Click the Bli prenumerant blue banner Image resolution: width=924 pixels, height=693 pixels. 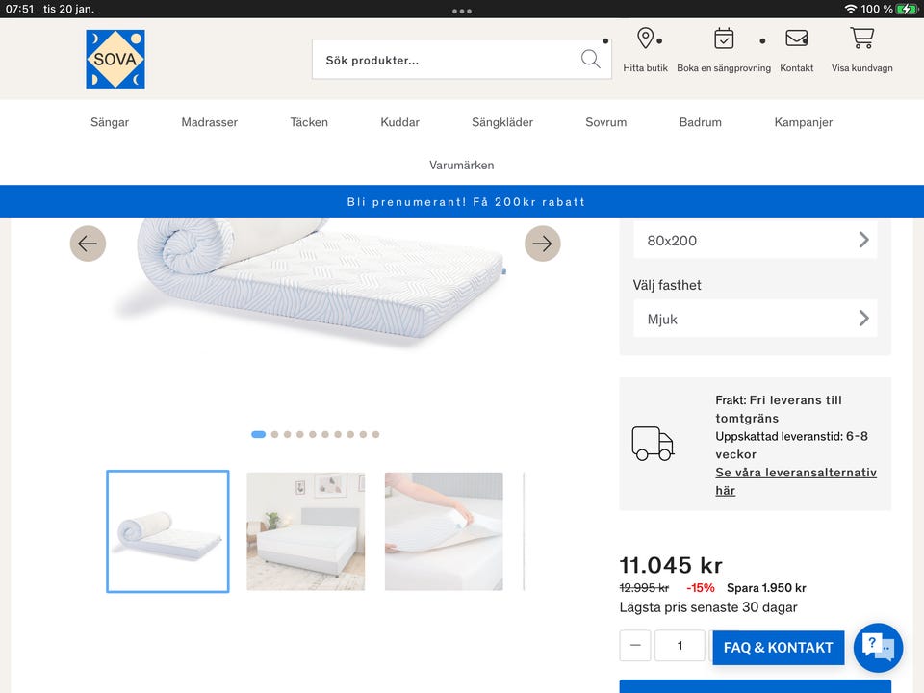click(x=462, y=202)
